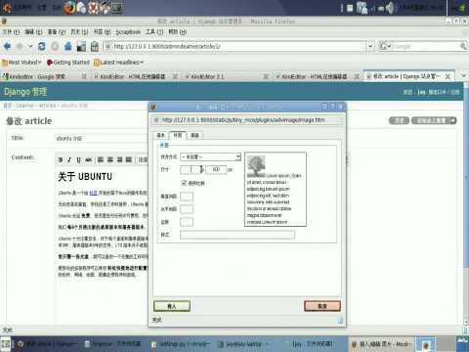Image resolution: width=469 pixels, height=352 pixels.
Task: Close the active Django article tab
Action: tap(448, 76)
